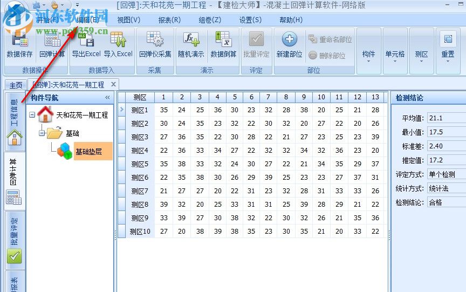Open the 设置(S) menu
The height and width of the screenshot is (292, 466).
pos(251,20)
